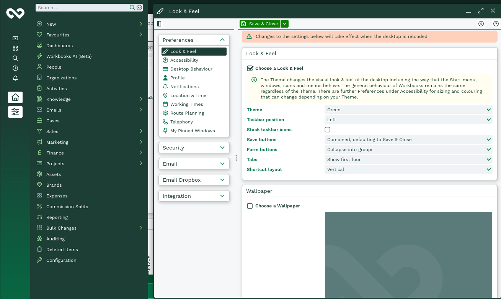Select Accessibility in Preferences list
Viewport: 501px width, 299px height.
194,60
